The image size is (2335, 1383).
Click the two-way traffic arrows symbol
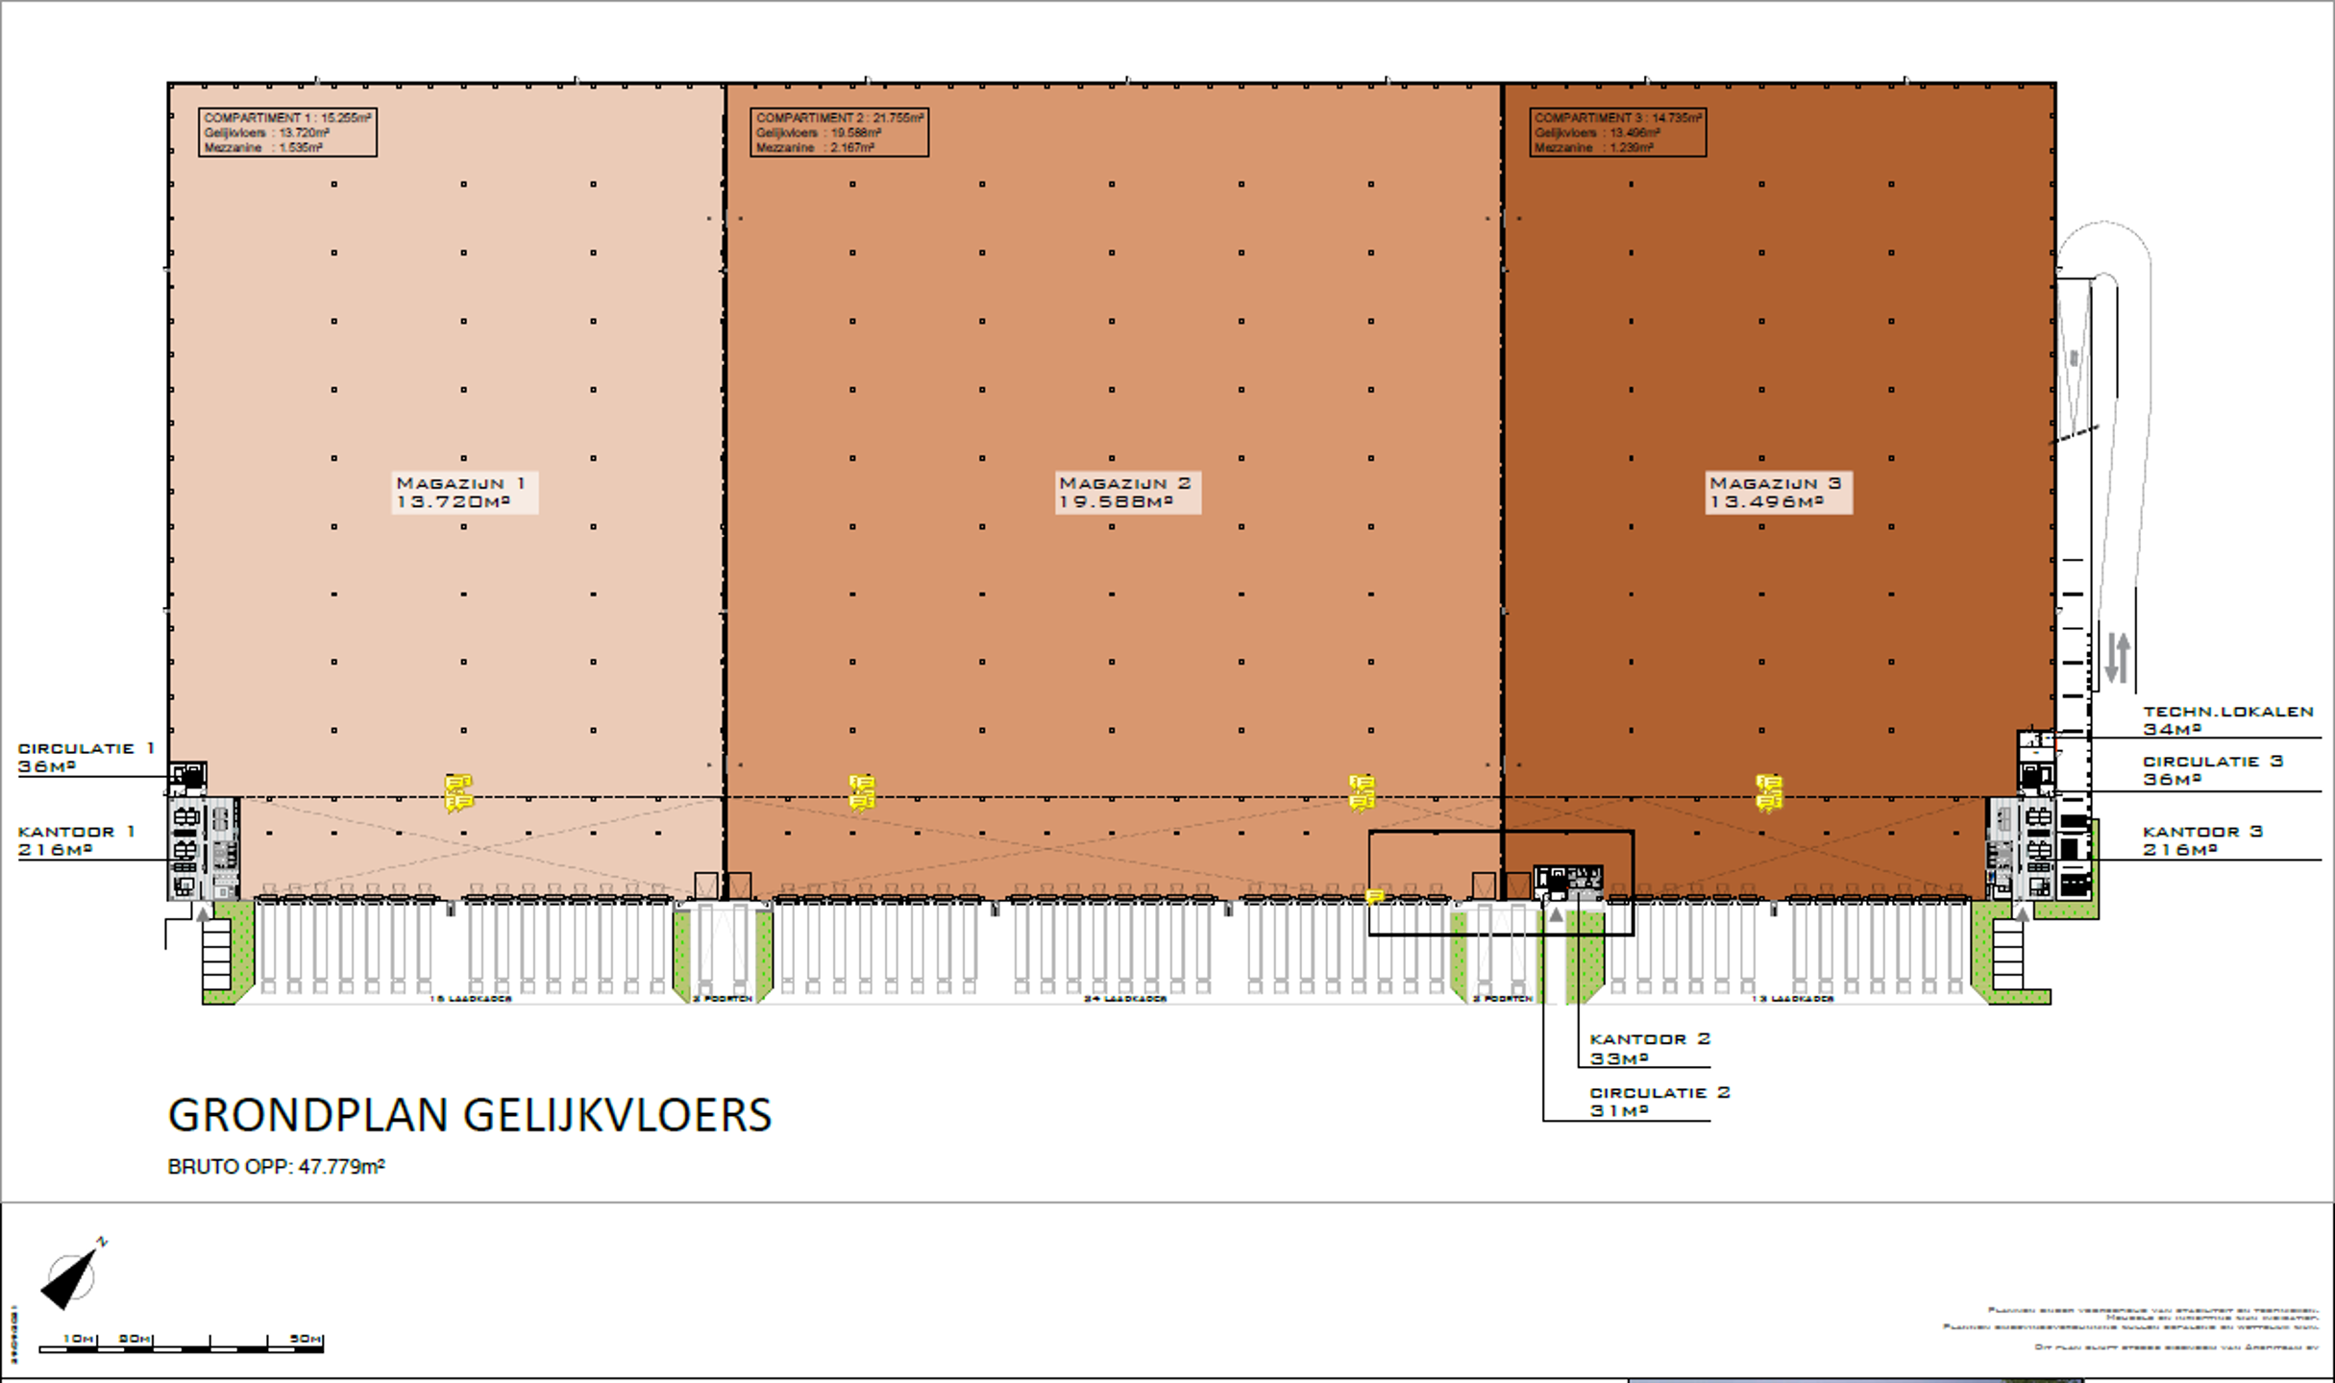2117,658
